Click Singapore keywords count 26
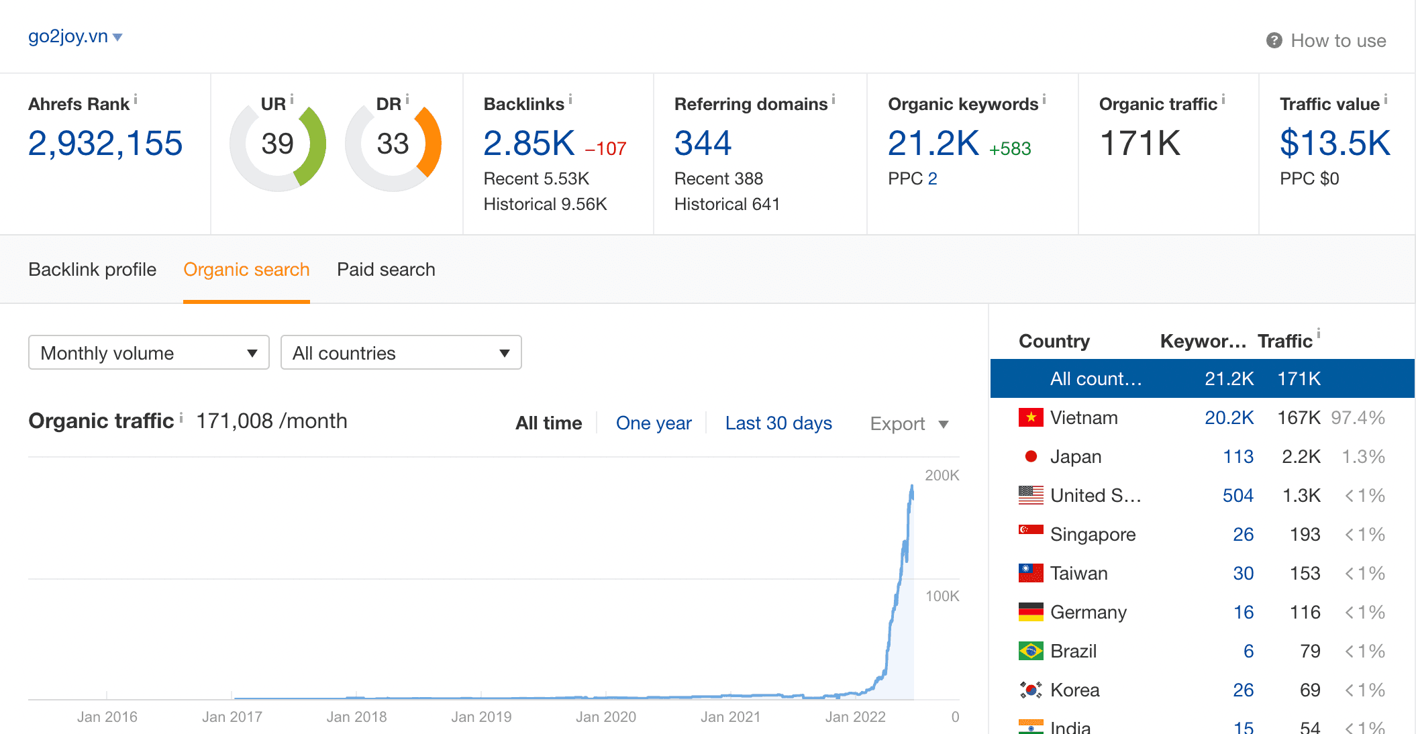The image size is (1416, 734). click(1243, 534)
